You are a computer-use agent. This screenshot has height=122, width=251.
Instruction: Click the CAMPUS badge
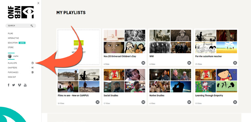[x=22, y=43]
